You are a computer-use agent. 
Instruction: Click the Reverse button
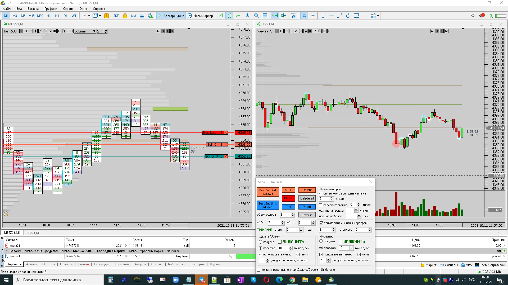pos(307,215)
